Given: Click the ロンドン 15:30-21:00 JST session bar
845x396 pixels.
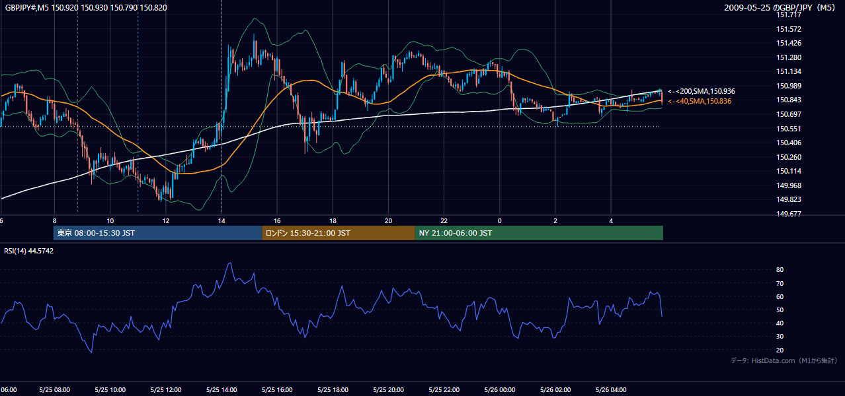Looking at the screenshot, I should coord(339,233).
